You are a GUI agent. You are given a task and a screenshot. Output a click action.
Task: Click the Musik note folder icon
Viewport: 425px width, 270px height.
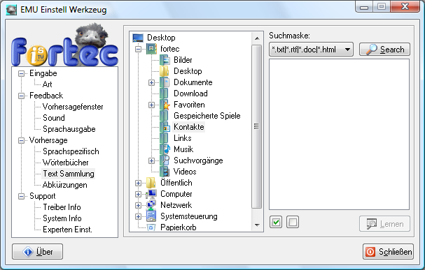coord(165,149)
